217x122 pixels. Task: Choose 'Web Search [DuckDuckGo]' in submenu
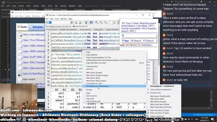[160, 96]
